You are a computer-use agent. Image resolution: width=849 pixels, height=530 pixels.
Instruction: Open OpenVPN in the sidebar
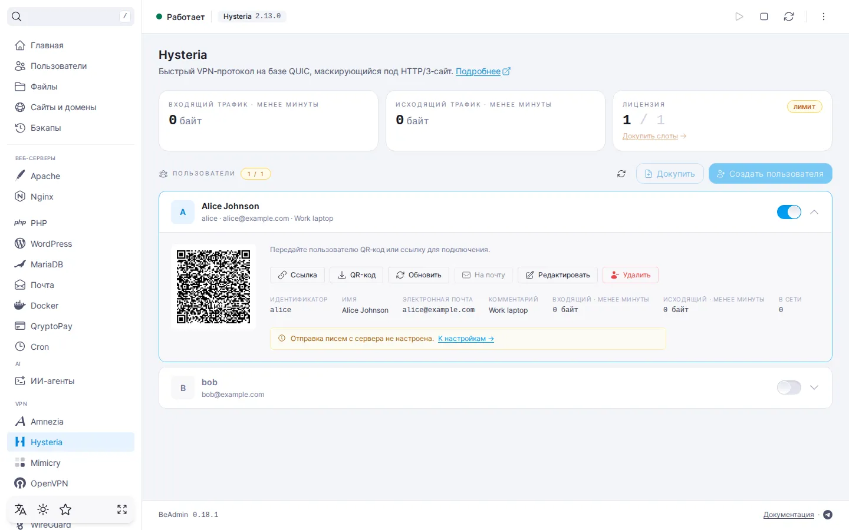pyautogui.click(x=71, y=483)
